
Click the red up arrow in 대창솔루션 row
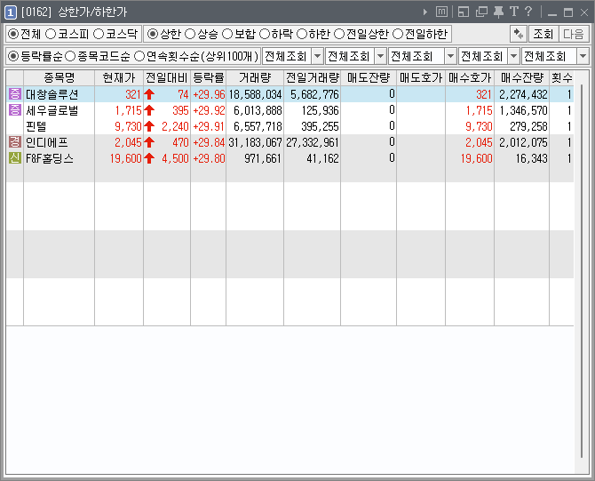point(149,94)
